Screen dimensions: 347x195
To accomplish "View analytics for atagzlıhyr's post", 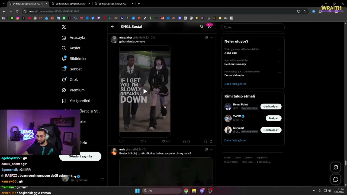I will [x=187, y=141].
